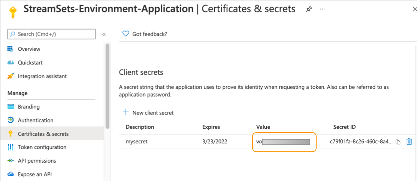The height and width of the screenshot is (181, 417).
Task: Click the heart feedback icon
Action: [x=125, y=34]
